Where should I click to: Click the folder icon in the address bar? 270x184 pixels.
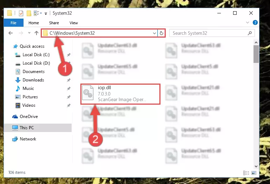45,33
